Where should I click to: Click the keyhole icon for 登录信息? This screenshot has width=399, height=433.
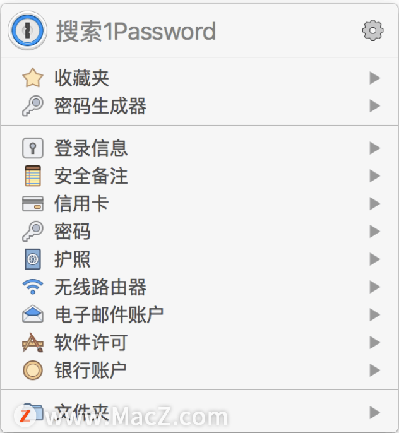(x=33, y=148)
